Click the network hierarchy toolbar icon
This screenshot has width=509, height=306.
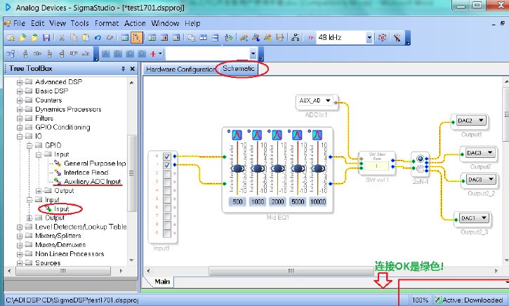click(x=295, y=38)
